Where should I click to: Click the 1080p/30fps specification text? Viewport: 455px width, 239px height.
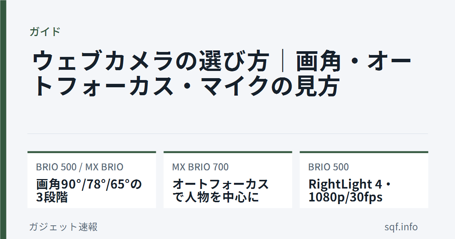click(345, 197)
